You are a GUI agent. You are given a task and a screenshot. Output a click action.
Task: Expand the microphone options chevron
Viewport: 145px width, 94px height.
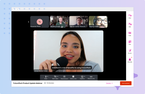point(48,76)
